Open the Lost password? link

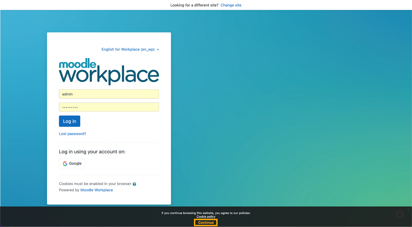point(73,134)
